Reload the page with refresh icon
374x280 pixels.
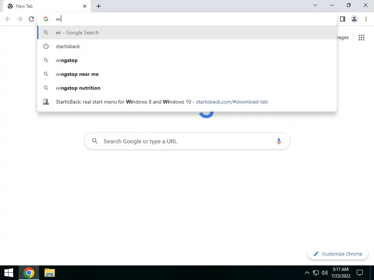click(x=31, y=19)
